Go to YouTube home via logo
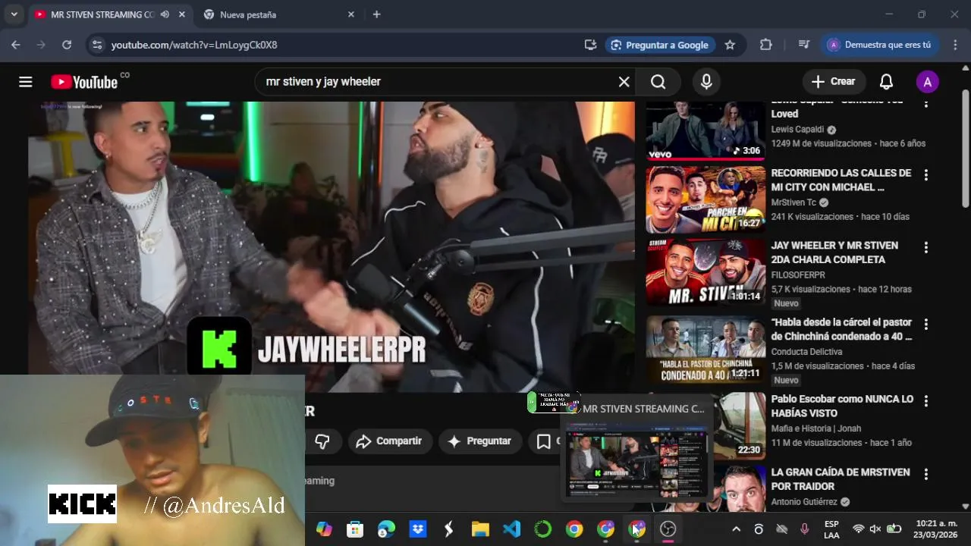 [x=84, y=82]
